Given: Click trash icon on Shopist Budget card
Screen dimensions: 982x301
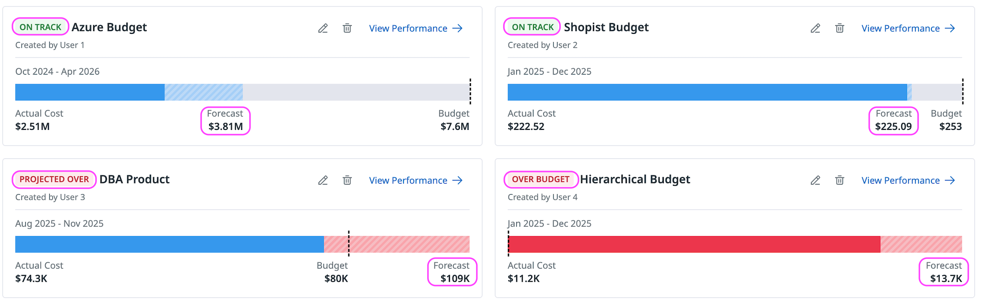Looking at the screenshot, I should [839, 28].
